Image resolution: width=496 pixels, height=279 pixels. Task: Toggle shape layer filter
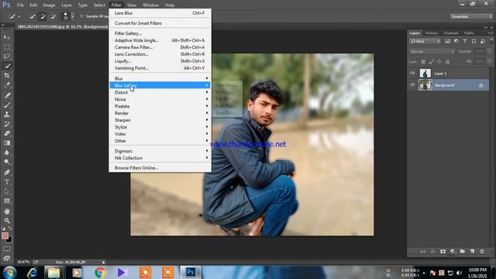click(x=474, y=41)
